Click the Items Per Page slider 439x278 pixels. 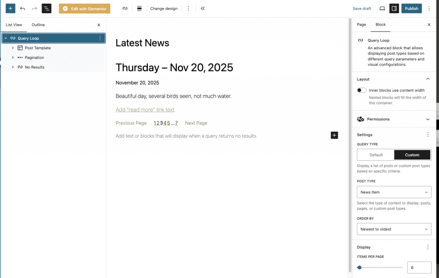pyautogui.click(x=380, y=267)
